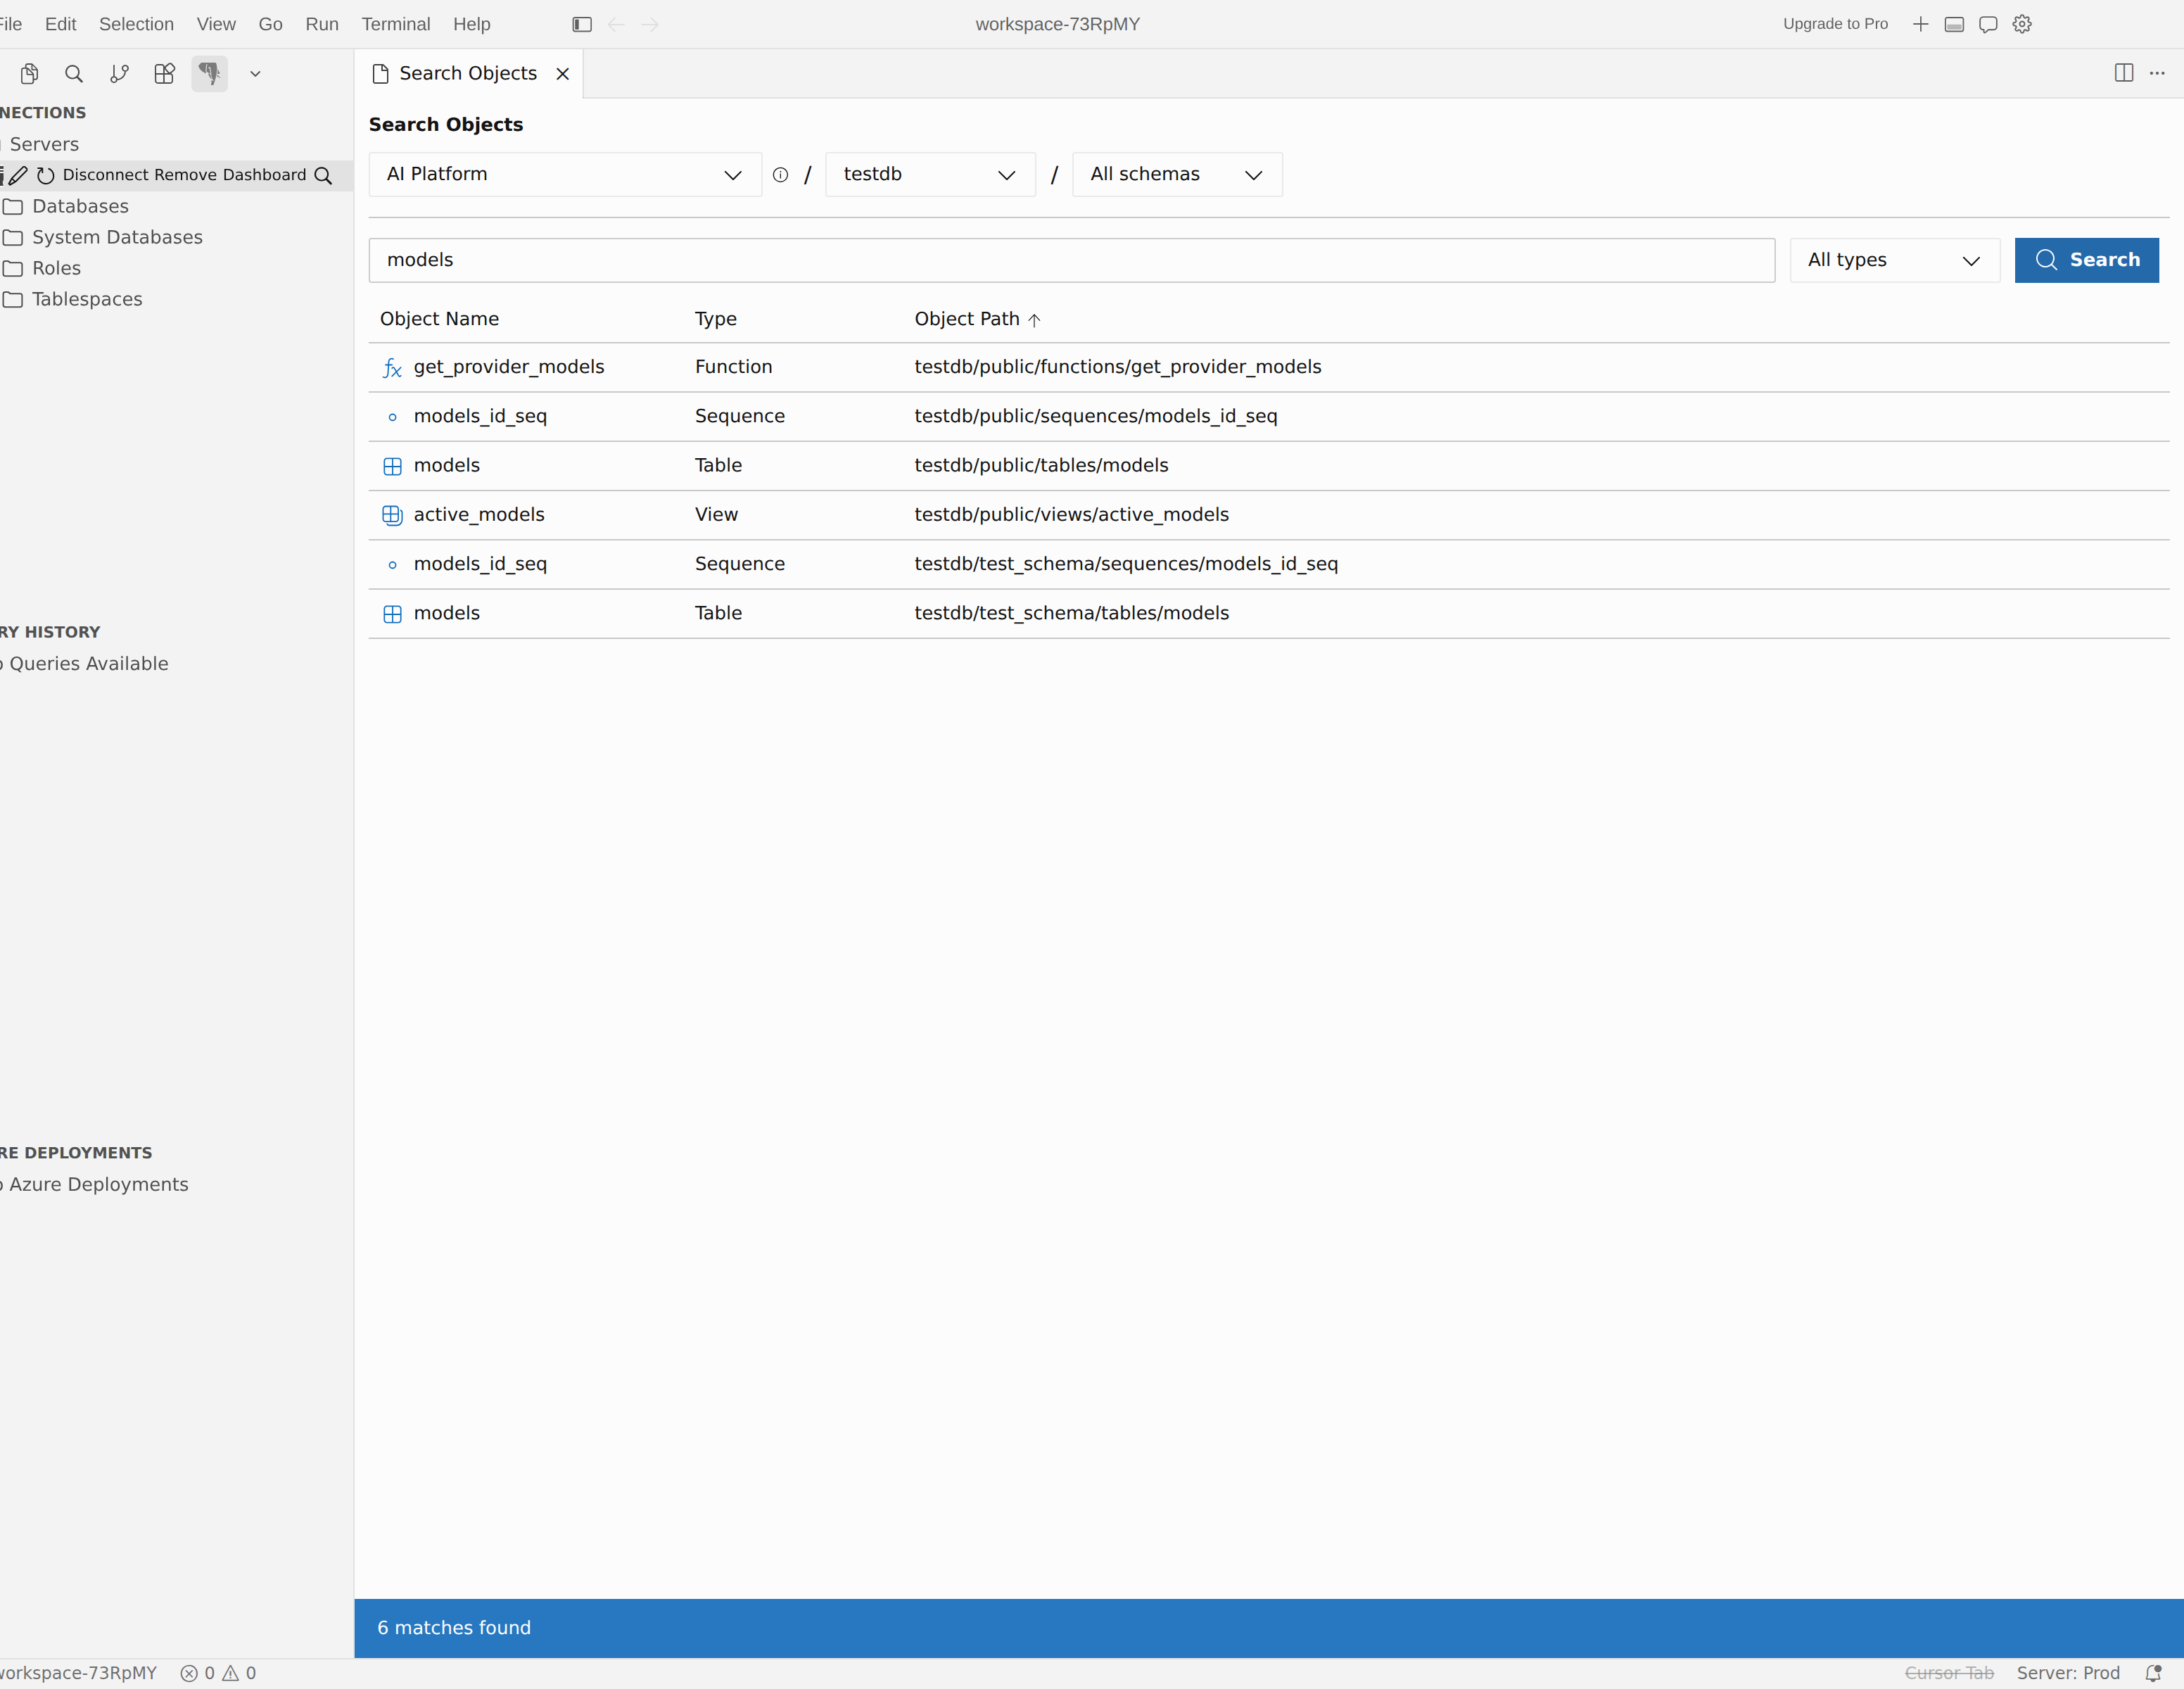The width and height of the screenshot is (2184, 1689).
Task: Click path testdb/test_schema/sequences/models_id_seq
Action: 1126,564
